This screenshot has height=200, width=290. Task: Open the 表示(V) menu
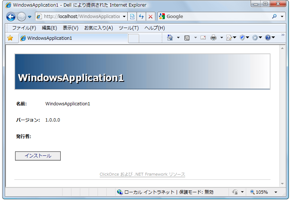pyautogui.click(x=70, y=28)
